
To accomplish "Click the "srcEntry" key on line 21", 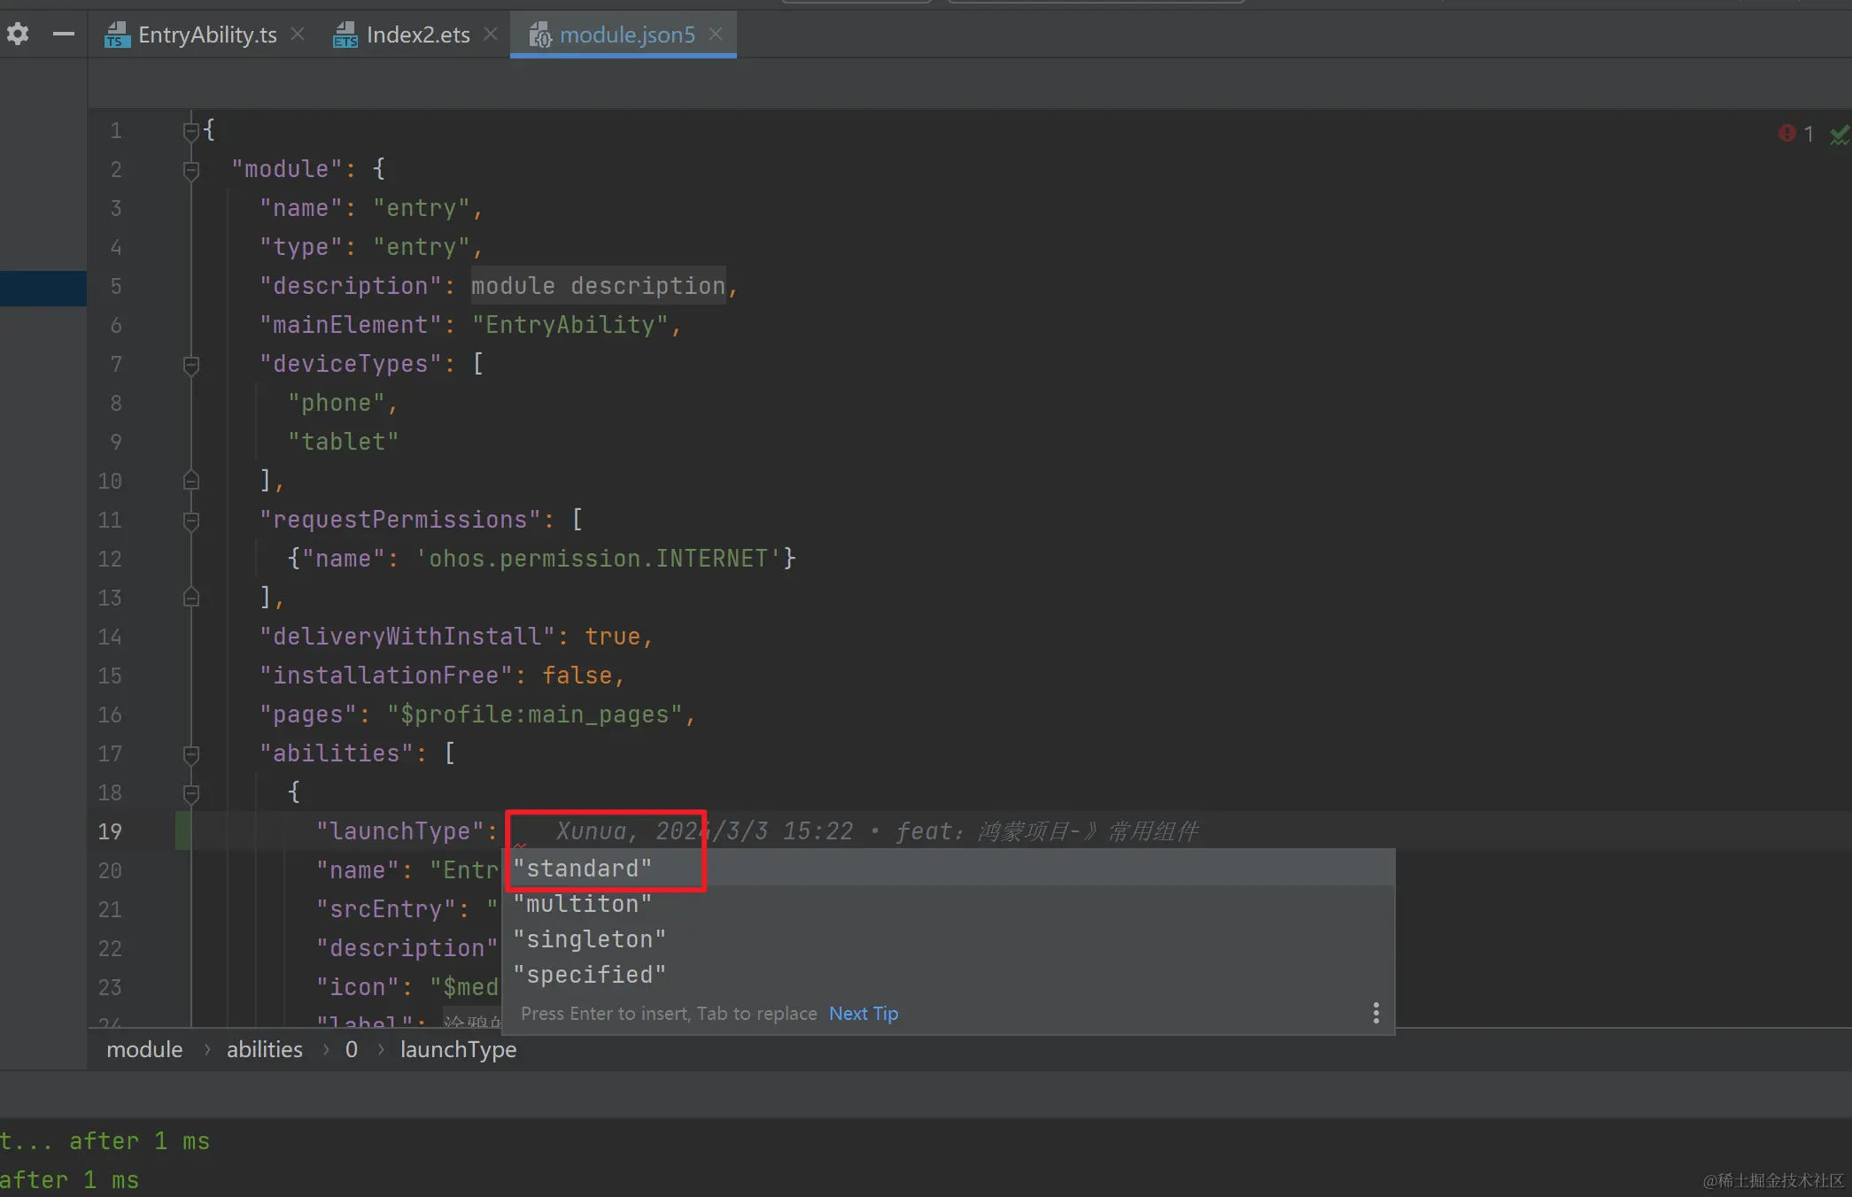I will coord(385,909).
